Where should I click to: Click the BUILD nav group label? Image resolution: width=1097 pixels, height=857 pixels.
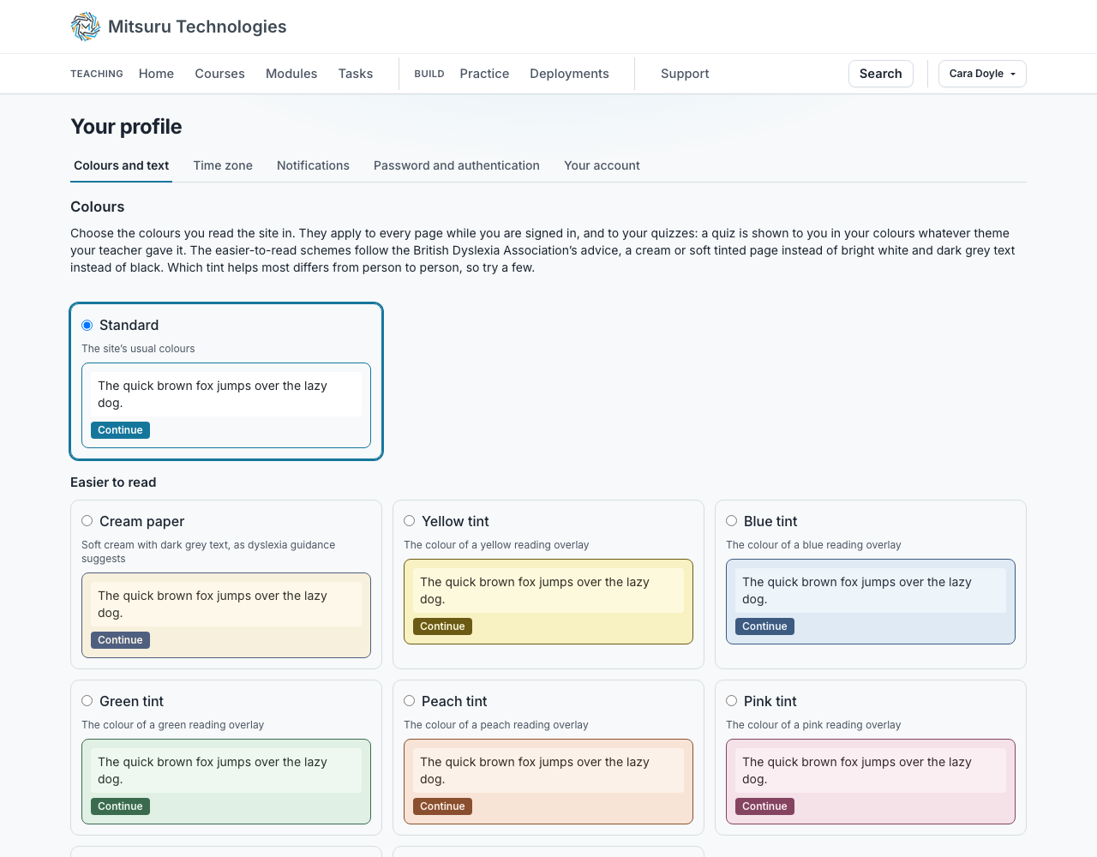tap(429, 74)
